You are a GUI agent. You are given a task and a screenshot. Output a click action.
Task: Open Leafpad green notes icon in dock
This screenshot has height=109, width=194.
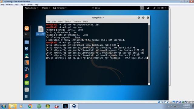[x=27, y=83]
